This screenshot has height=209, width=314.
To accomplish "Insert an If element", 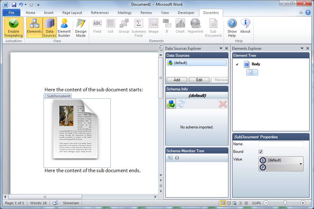I will tap(167, 26).
